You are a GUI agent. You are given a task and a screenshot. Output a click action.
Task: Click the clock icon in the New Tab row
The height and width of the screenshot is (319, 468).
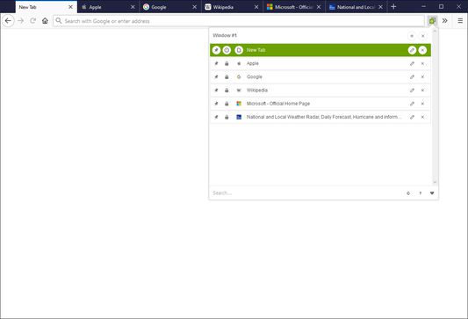227,50
